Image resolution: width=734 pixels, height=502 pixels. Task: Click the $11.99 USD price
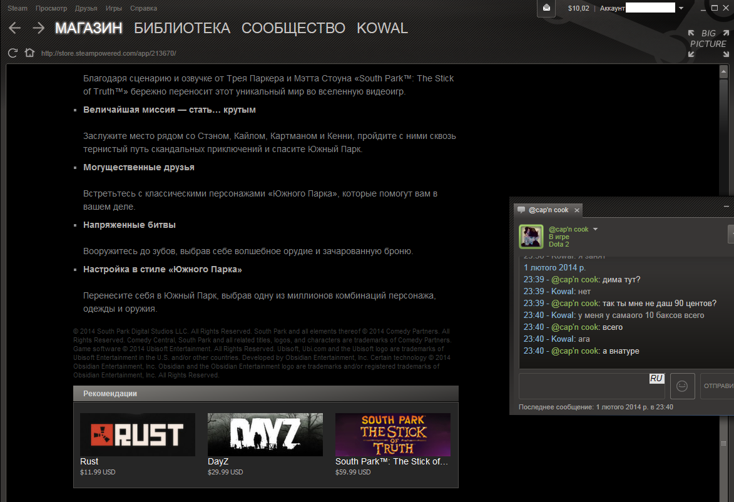coord(98,472)
